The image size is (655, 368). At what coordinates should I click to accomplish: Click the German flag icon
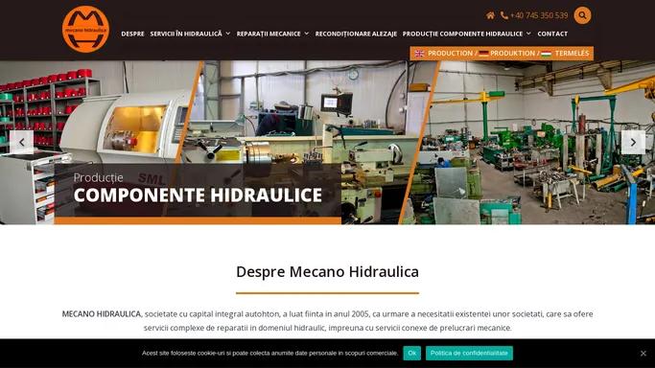tap(483, 54)
